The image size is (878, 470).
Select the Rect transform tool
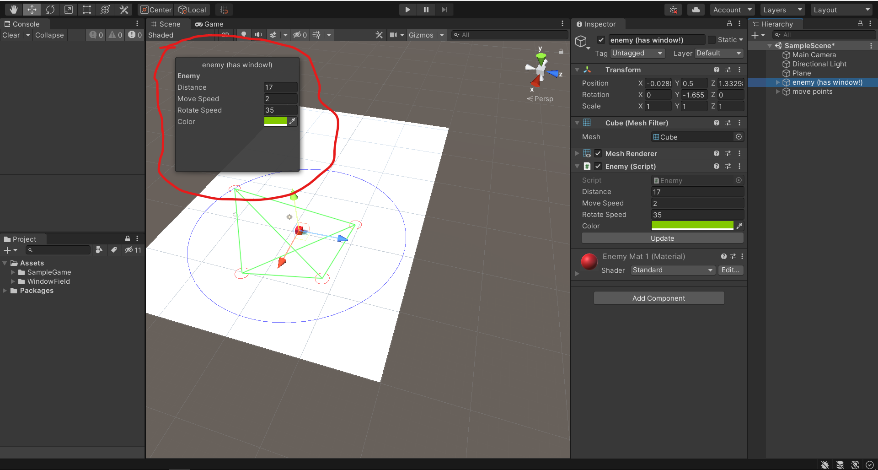[x=87, y=10]
